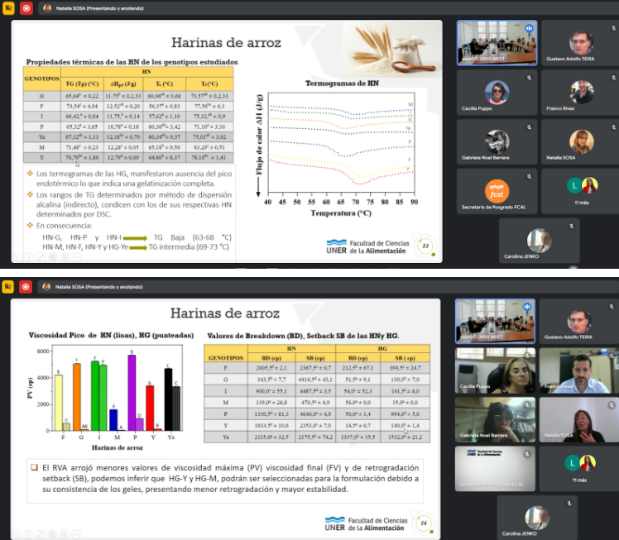Click the slide number 24 badge
Image resolution: width=619 pixels, height=540 pixels.
pos(425,523)
